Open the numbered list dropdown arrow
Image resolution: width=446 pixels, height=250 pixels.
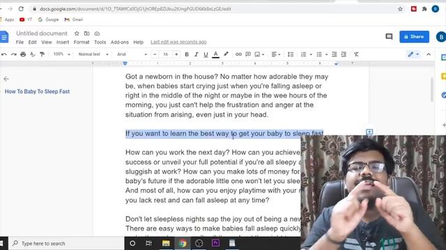point(311,54)
